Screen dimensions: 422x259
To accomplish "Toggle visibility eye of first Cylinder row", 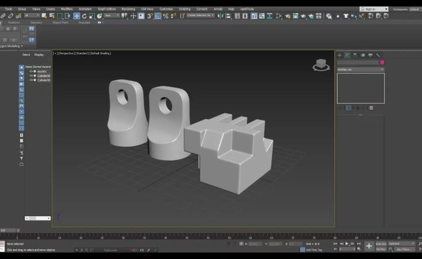I will (x=31, y=76).
